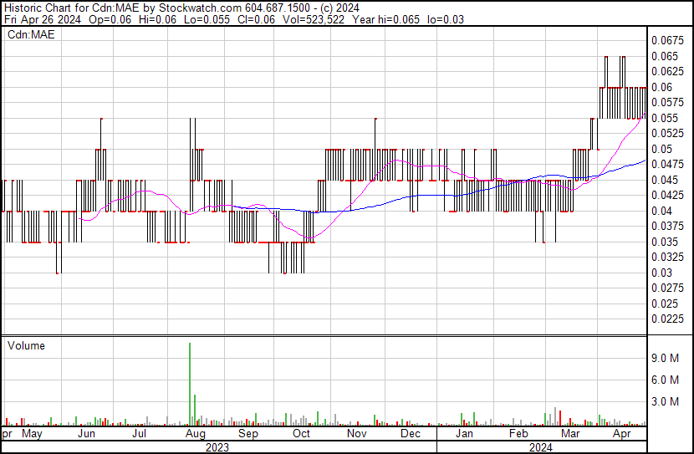Click the 0.03 price axis label

662,273
